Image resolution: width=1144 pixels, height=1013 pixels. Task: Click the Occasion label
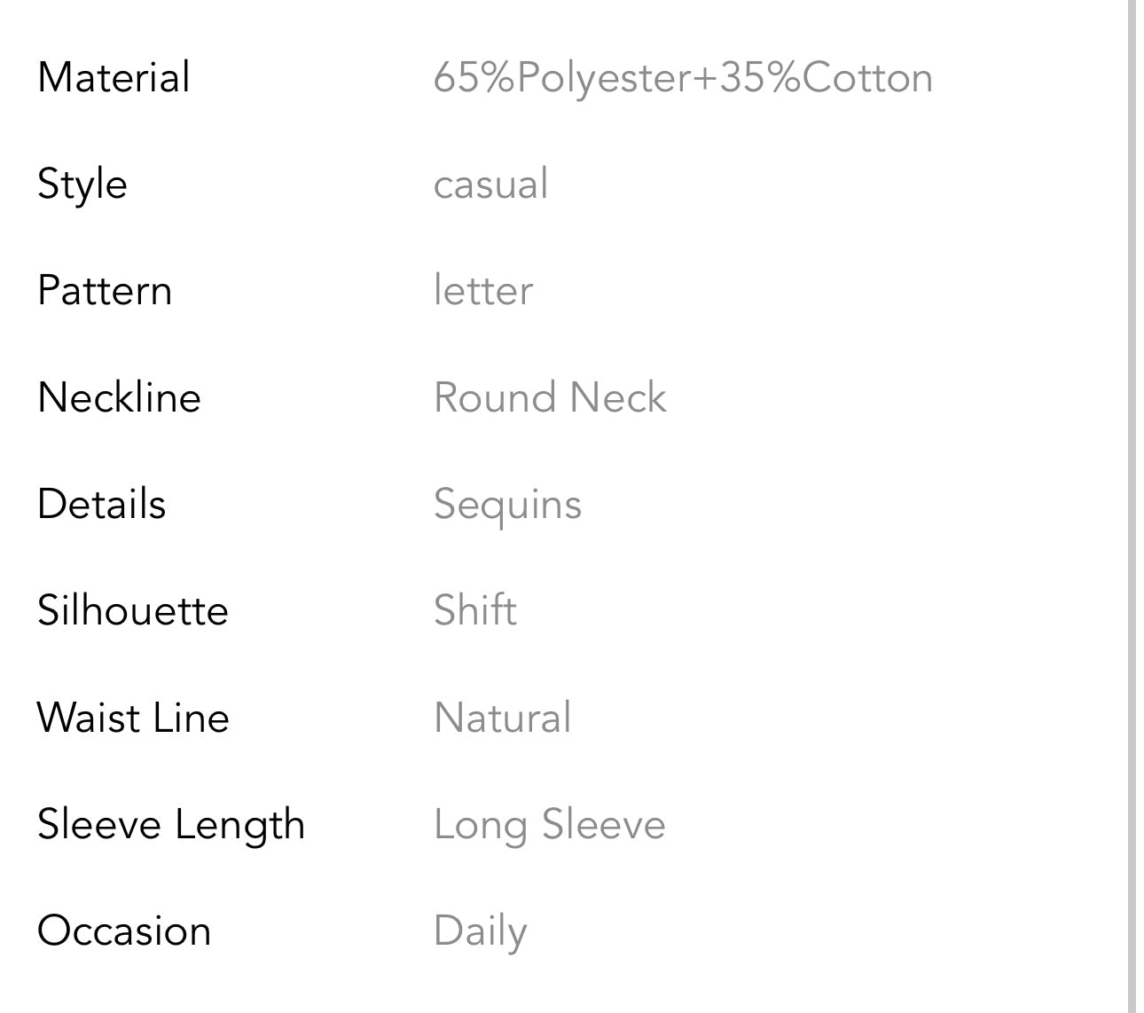[x=124, y=931]
